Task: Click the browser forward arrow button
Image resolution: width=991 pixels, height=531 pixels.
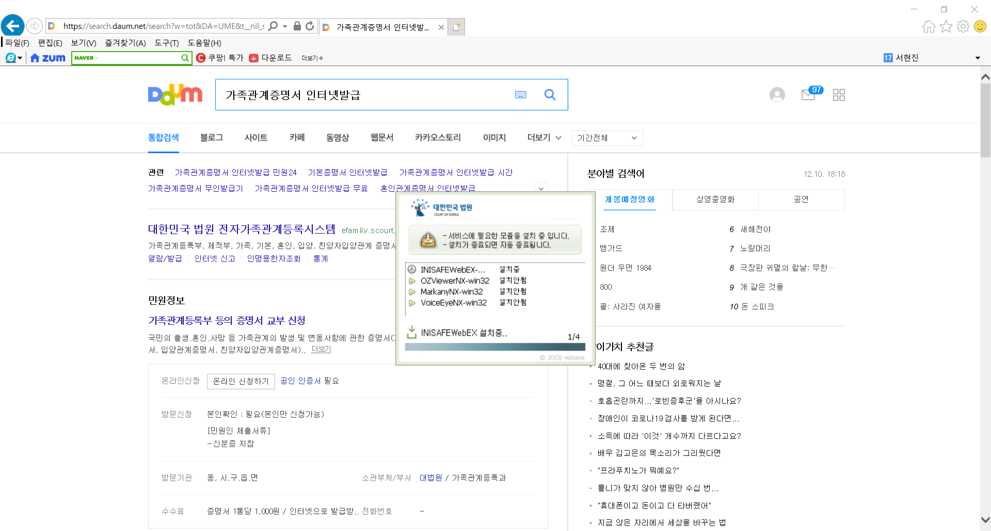Action: (x=34, y=26)
